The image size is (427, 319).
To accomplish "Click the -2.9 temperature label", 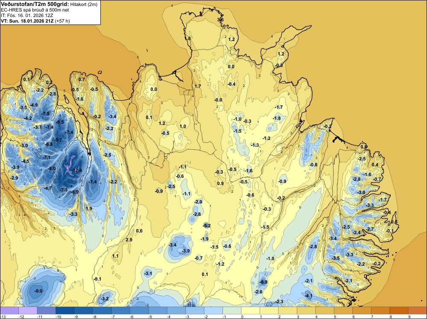I will (x=14, y=178).
